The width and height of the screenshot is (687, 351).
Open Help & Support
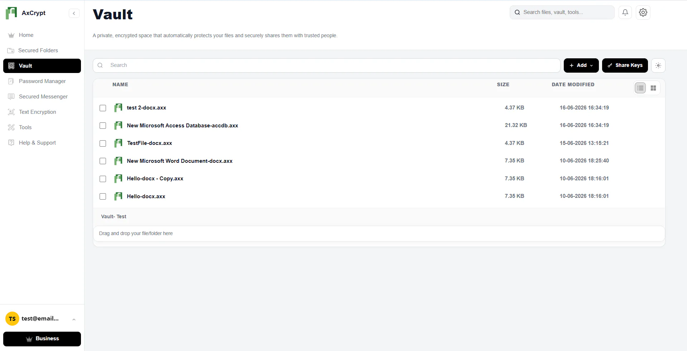tap(42, 143)
